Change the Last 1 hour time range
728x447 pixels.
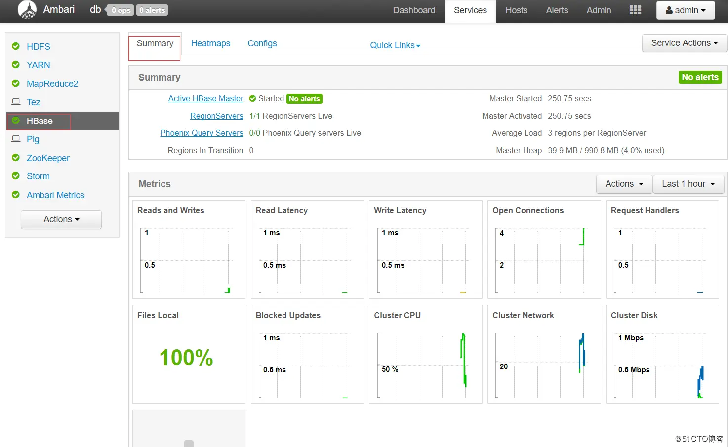[x=688, y=184]
